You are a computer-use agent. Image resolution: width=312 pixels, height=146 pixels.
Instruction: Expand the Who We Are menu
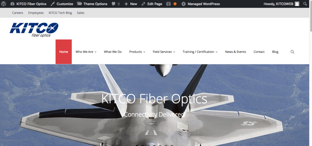86,52
